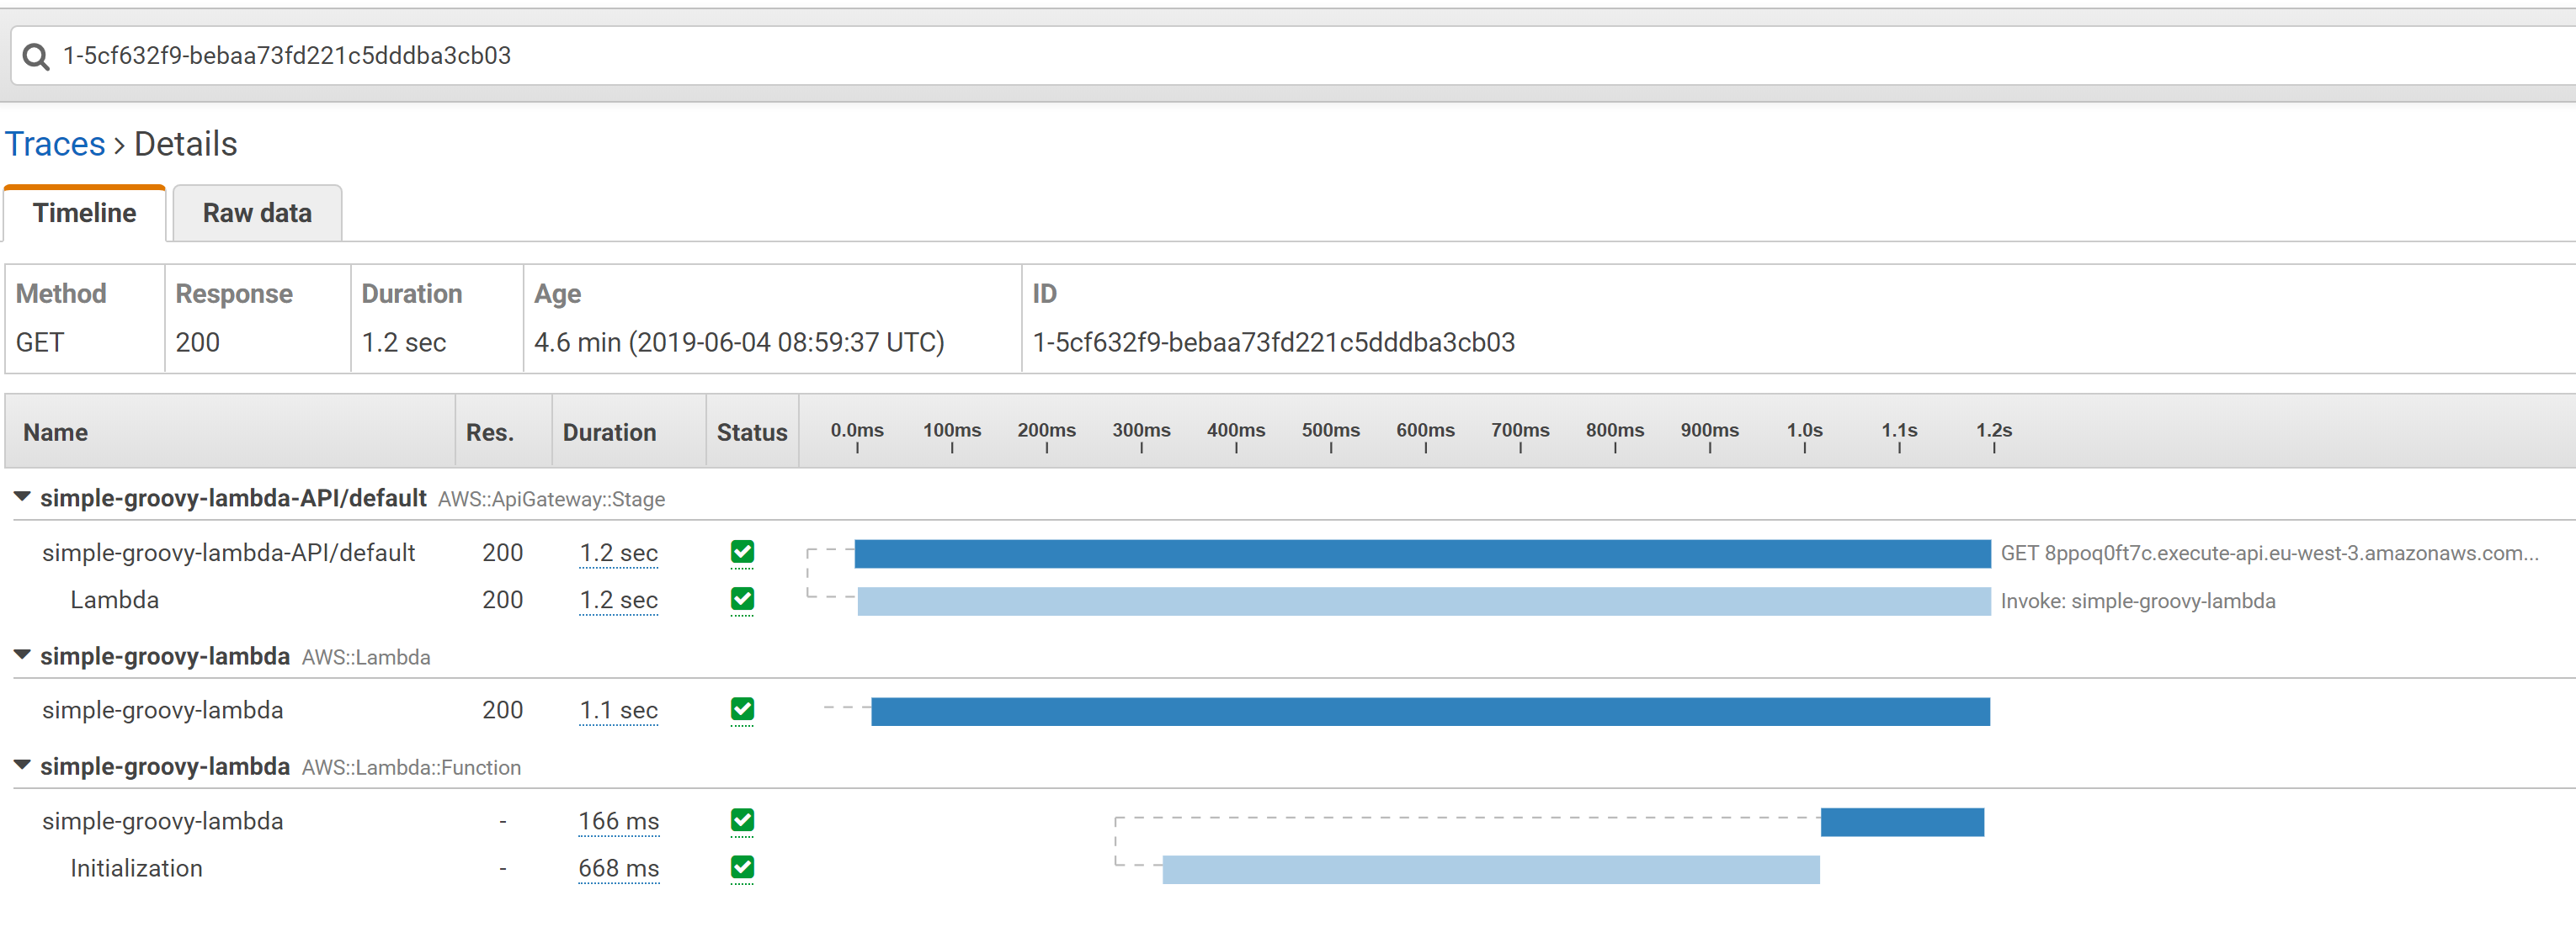Image resolution: width=2576 pixels, height=927 pixels.
Task: Select the 166 ms function timeline bar
Action: (x=1902, y=822)
